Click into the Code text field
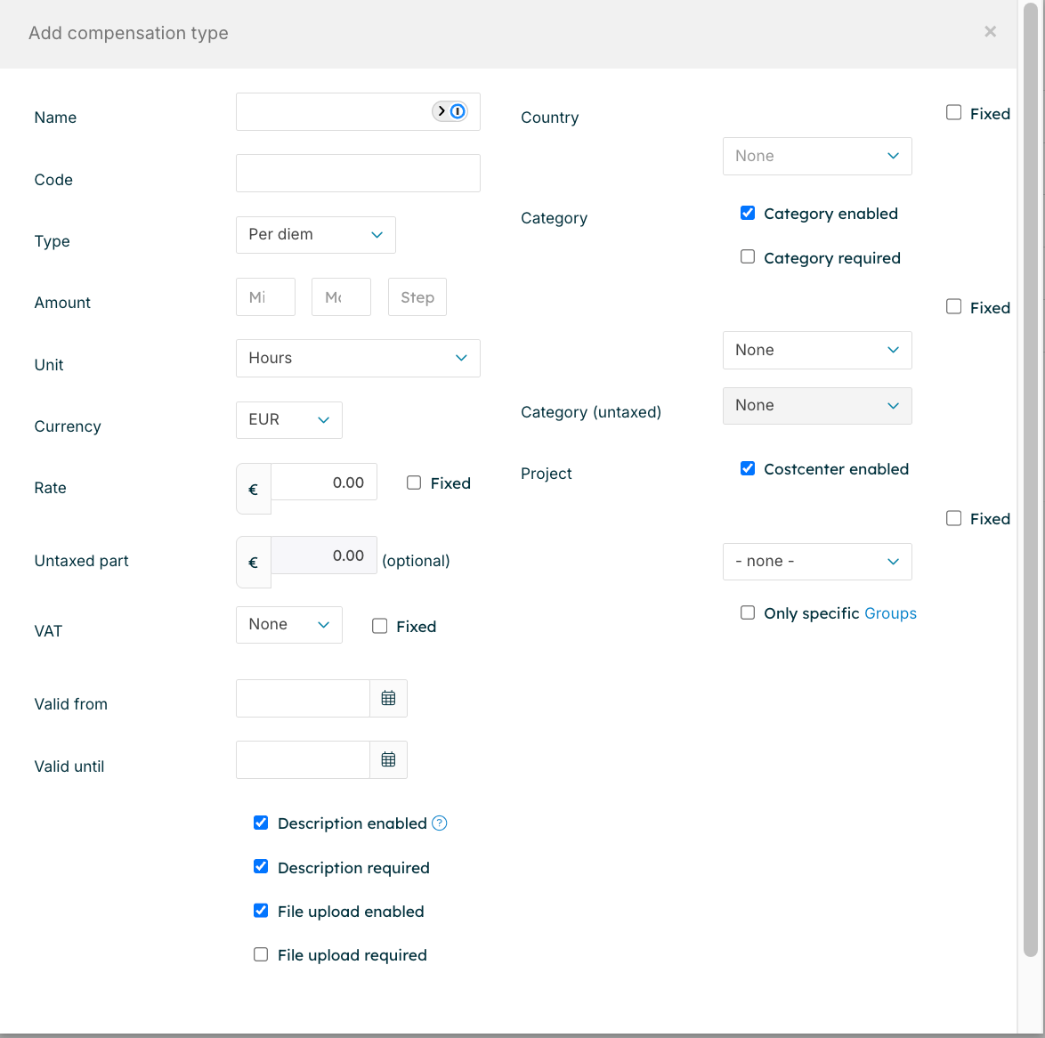 [x=358, y=174]
